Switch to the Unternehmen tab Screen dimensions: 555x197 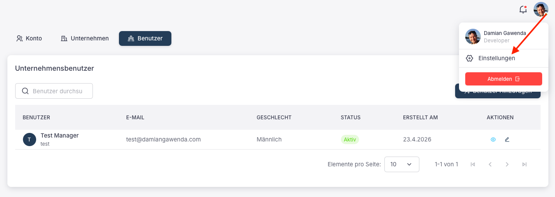(x=85, y=38)
